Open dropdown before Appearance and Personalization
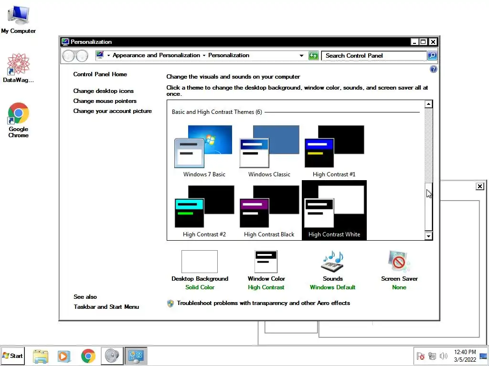This screenshot has height=366, width=489. [x=108, y=55]
